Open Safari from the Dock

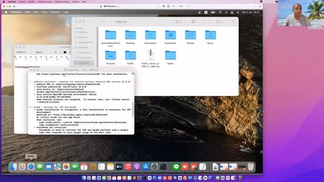(31, 167)
